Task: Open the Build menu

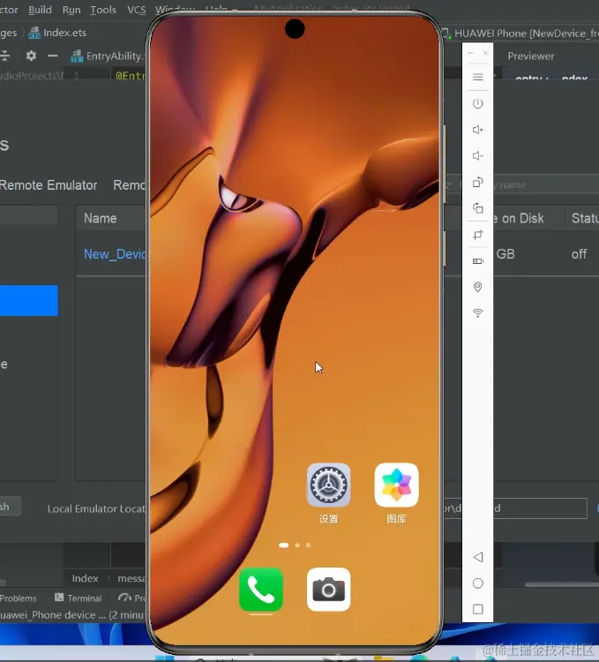Action: pyautogui.click(x=40, y=10)
